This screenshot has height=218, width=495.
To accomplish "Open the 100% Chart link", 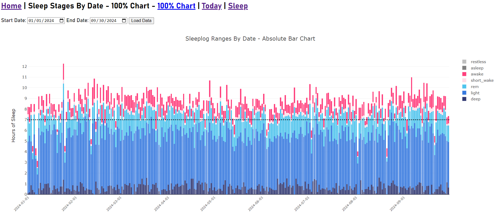I will 176,6.
